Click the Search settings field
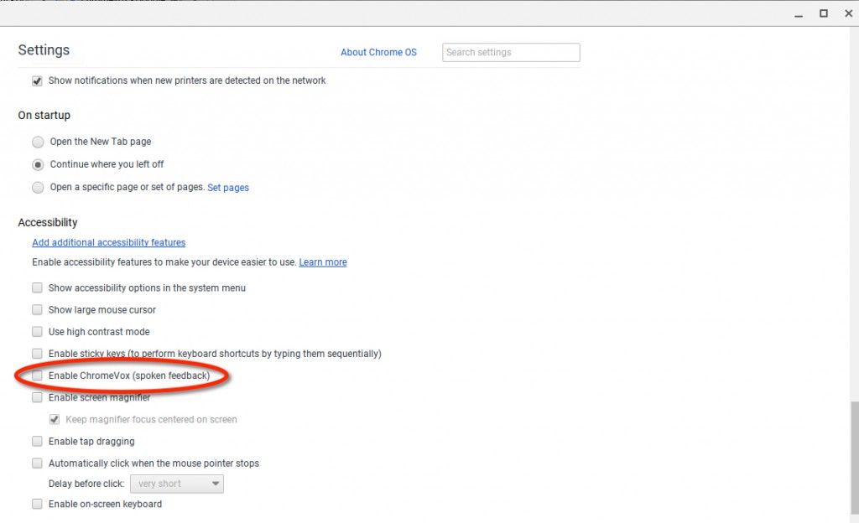Image resolution: width=859 pixels, height=523 pixels. 510,52
